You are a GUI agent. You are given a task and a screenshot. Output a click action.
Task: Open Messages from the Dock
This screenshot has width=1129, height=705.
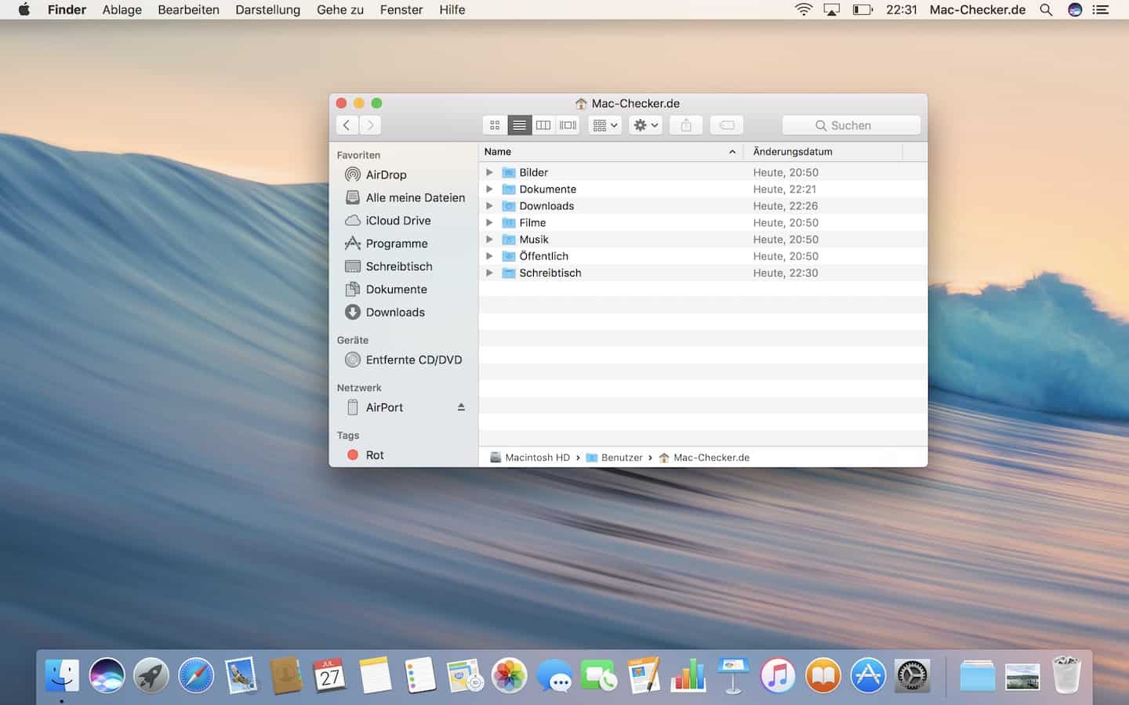click(x=554, y=675)
